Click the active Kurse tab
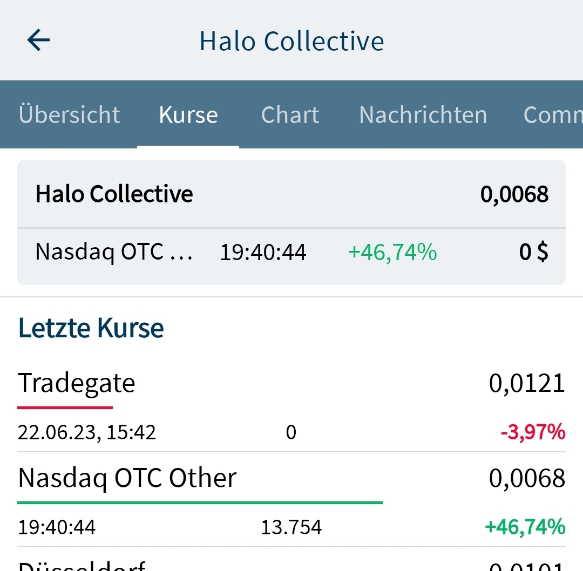 coord(188,114)
